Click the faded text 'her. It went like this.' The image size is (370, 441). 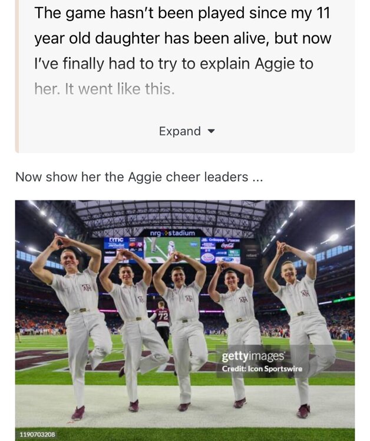coord(105,89)
